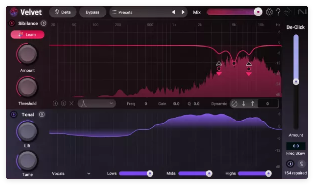Image resolution: width=314 pixels, height=185 pixels.
Task: Select the right EQ band node
Action: point(249,69)
